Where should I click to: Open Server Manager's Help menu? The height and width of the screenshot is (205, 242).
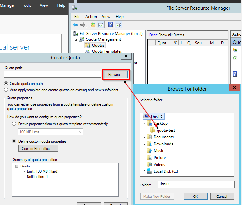pyautogui.click(x=61, y=5)
